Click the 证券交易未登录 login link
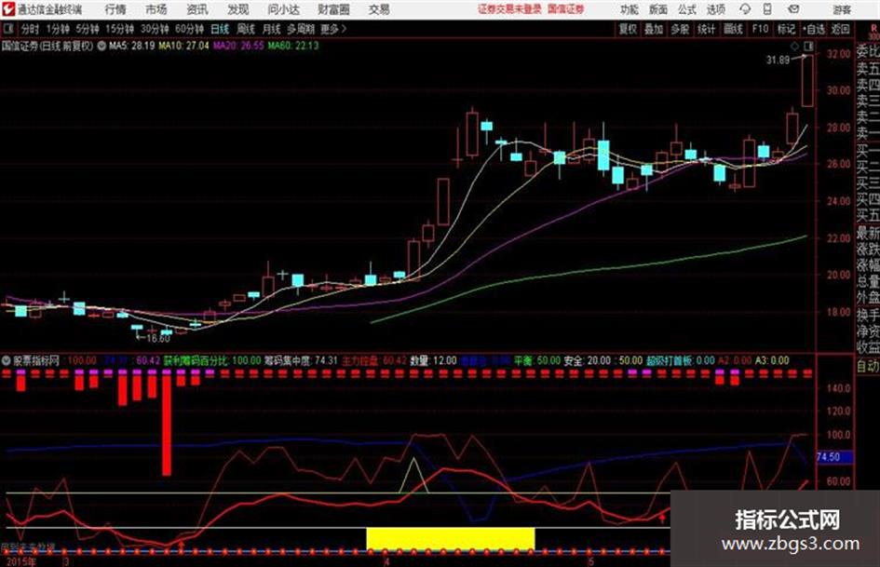This screenshot has height=567, width=880. click(509, 9)
